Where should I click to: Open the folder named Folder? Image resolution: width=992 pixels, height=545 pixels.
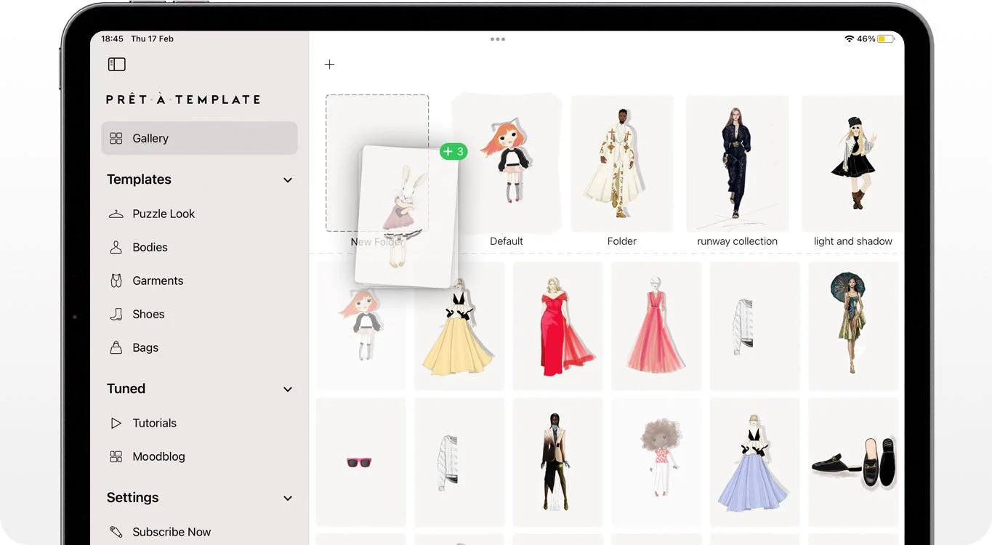622,163
